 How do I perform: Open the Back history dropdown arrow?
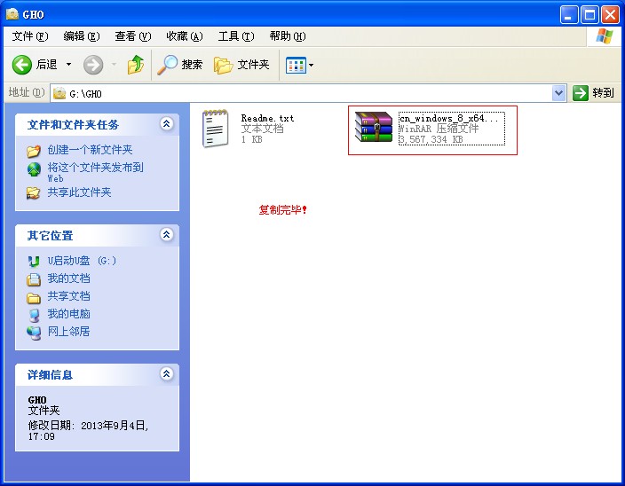(68, 65)
